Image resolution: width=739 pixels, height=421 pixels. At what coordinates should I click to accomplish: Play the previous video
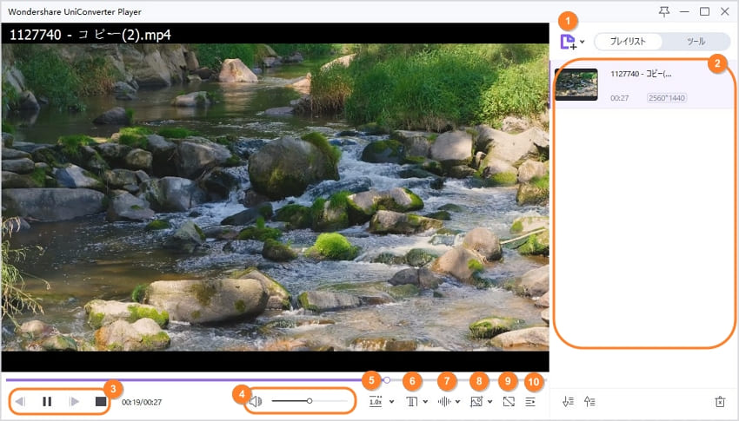[20, 402]
